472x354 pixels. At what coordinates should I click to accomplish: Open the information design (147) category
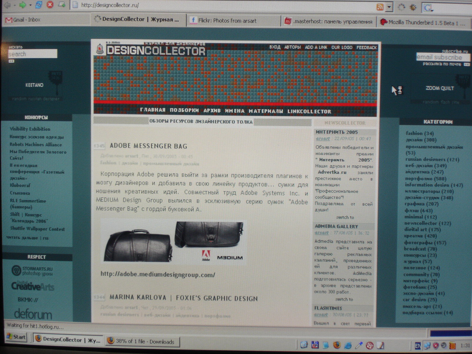pyautogui.click(x=434, y=185)
